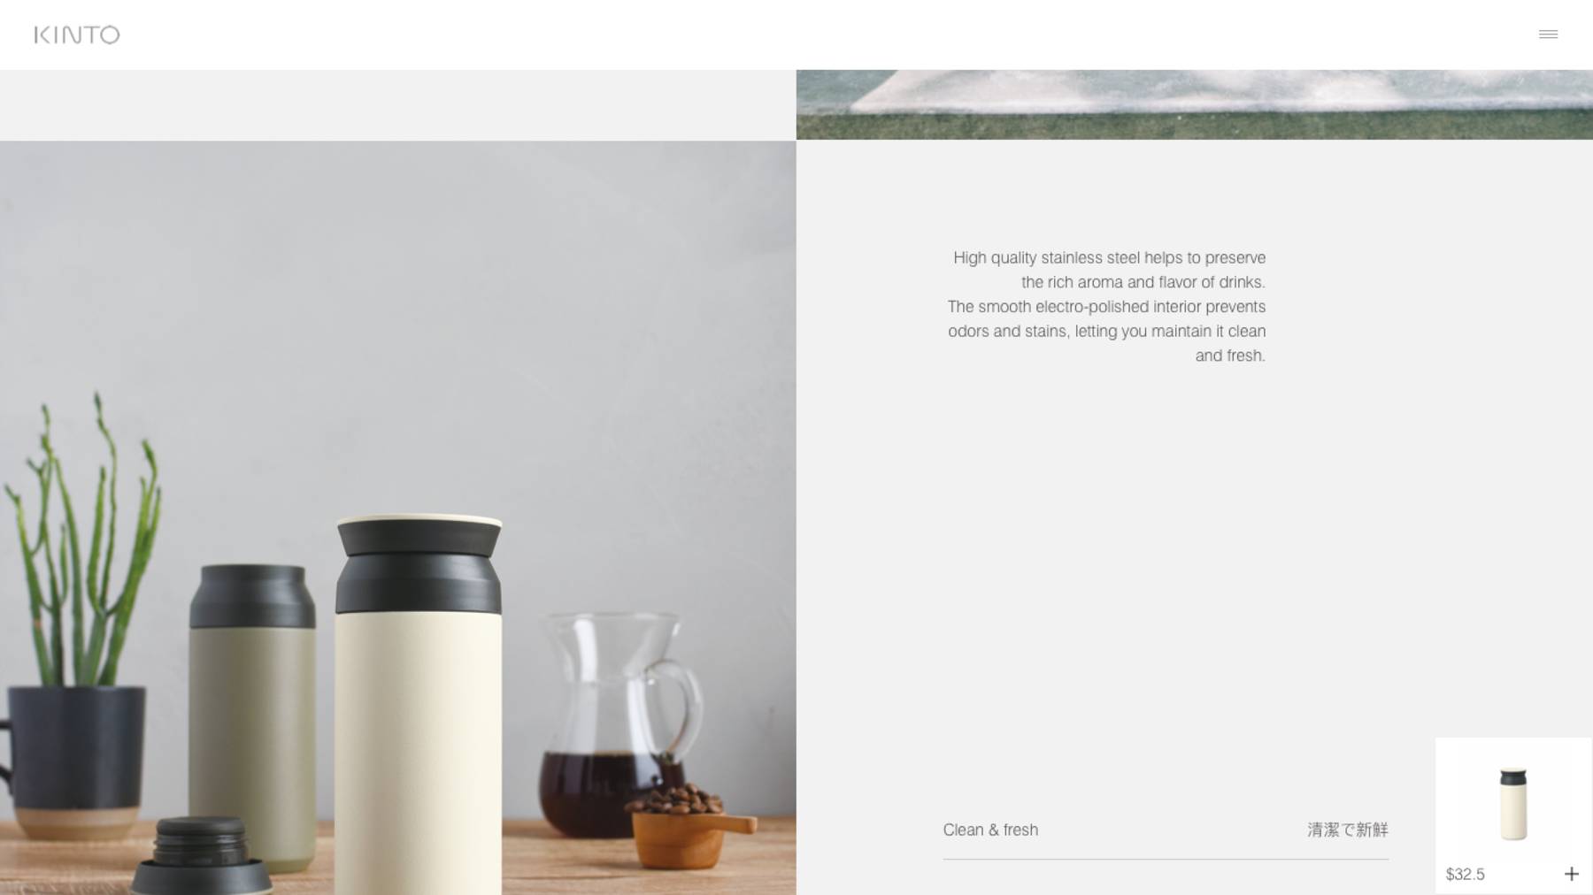This screenshot has width=1593, height=895.
Task: Click the $32.5 price label
Action: pos(1465,875)
